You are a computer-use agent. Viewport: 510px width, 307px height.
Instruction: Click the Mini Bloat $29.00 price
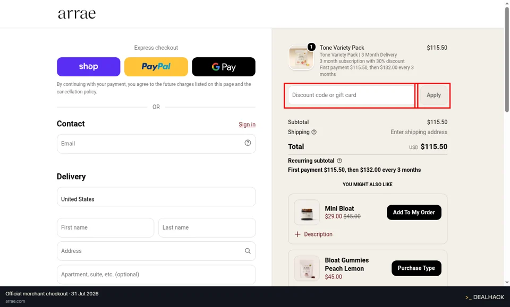tap(334, 216)
